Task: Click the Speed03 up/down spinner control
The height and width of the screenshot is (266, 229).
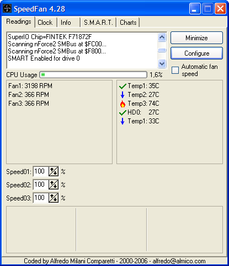Action: coord(54,198)
